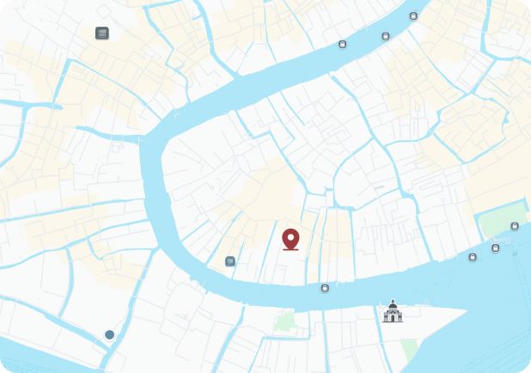Select transit stop beside the large green park
The height and width of the screenshot is (373, 531).
pyautogui.click(x=515, y=226)
